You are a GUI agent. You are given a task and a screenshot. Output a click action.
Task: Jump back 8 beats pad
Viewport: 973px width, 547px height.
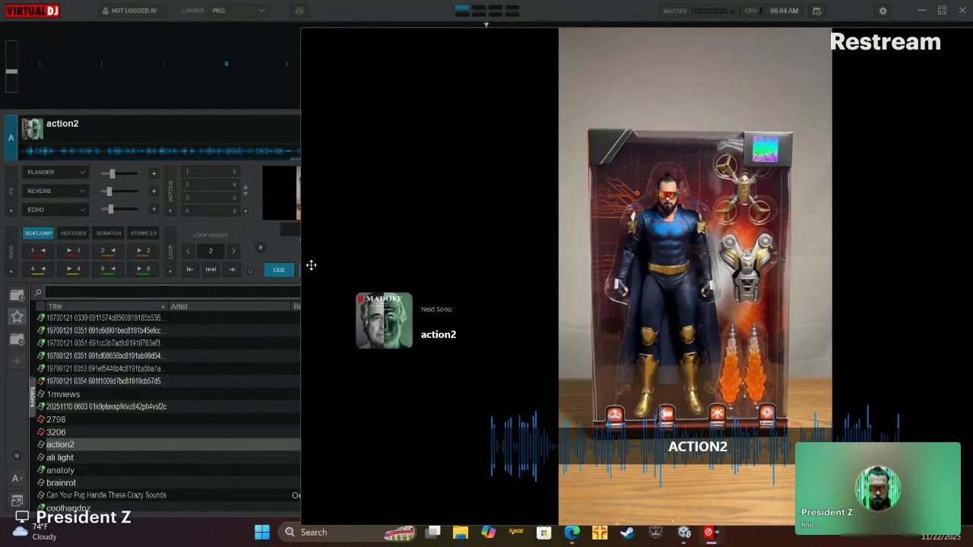(x=108, y=269)
